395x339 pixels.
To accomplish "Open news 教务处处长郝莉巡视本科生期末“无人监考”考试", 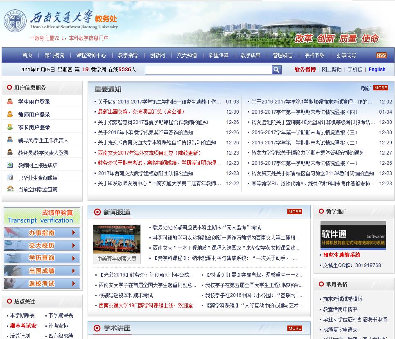I will click(x=207, y=227).
